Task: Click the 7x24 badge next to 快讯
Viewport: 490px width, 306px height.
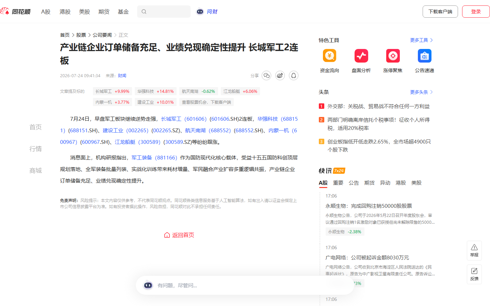Action: [x=339, y=171]
